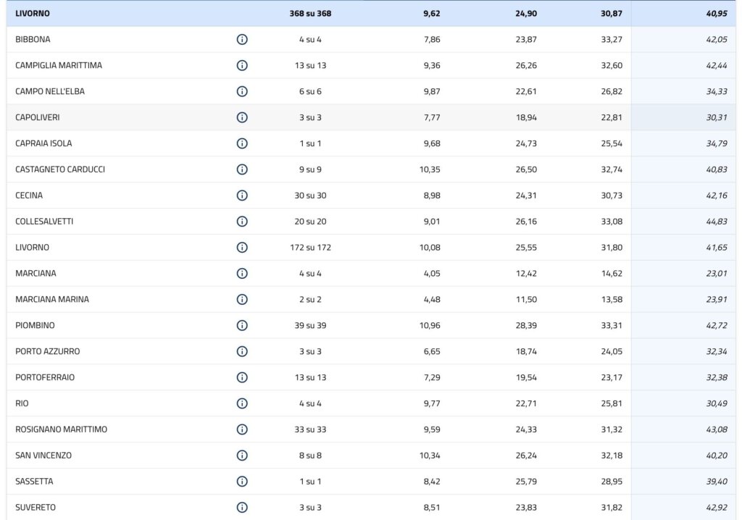742x520 pixels.
Task: Click the info icon beside Cecina
Action: [242, 196]
